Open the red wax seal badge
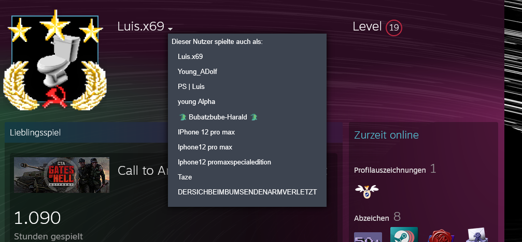522x242 pixels. coord(441,236)
